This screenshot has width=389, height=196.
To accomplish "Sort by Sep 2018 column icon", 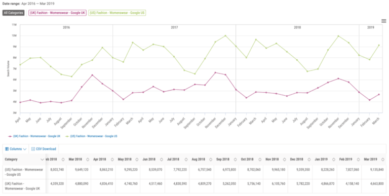I will pyautogui.click(x=236, y=160).
